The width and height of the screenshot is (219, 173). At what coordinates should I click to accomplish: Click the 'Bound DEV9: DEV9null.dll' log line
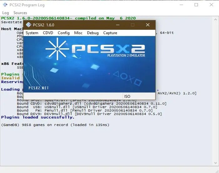point(89,114)
